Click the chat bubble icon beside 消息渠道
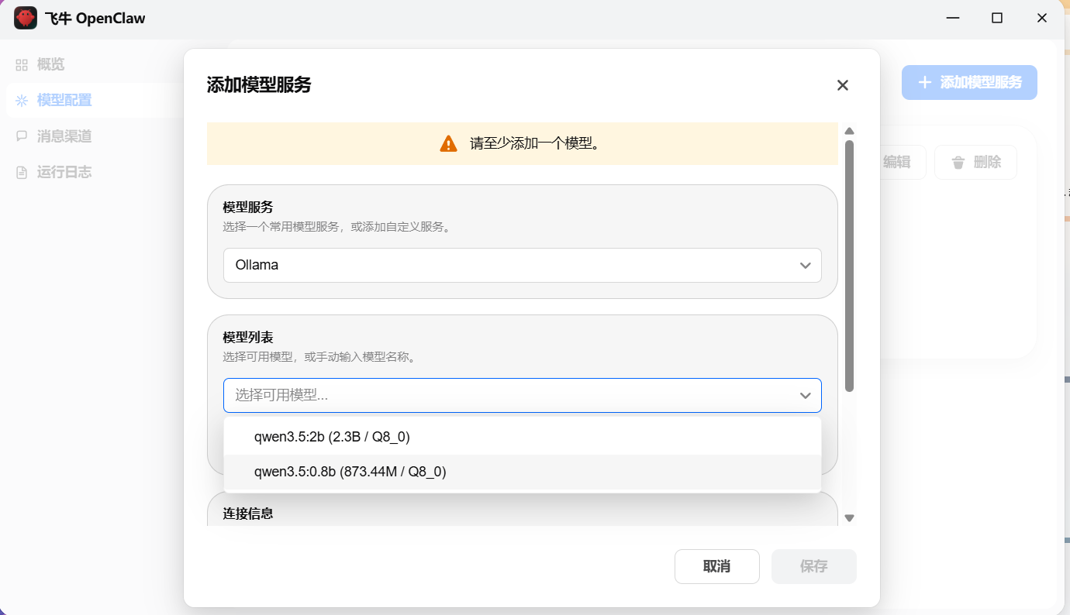1070x615 pixels. click(21, 136)
